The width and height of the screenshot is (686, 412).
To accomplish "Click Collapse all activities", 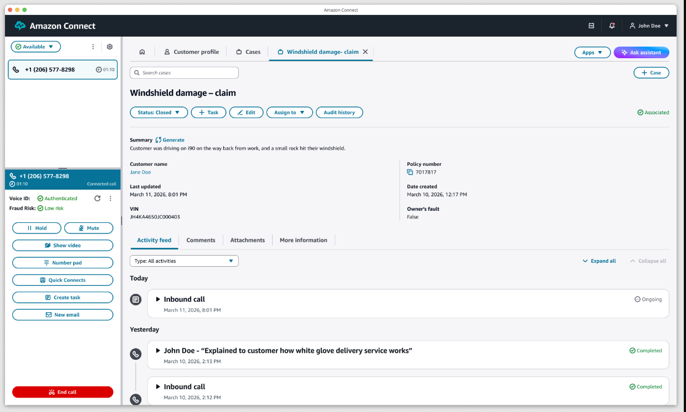I will [x=648, y=261].
